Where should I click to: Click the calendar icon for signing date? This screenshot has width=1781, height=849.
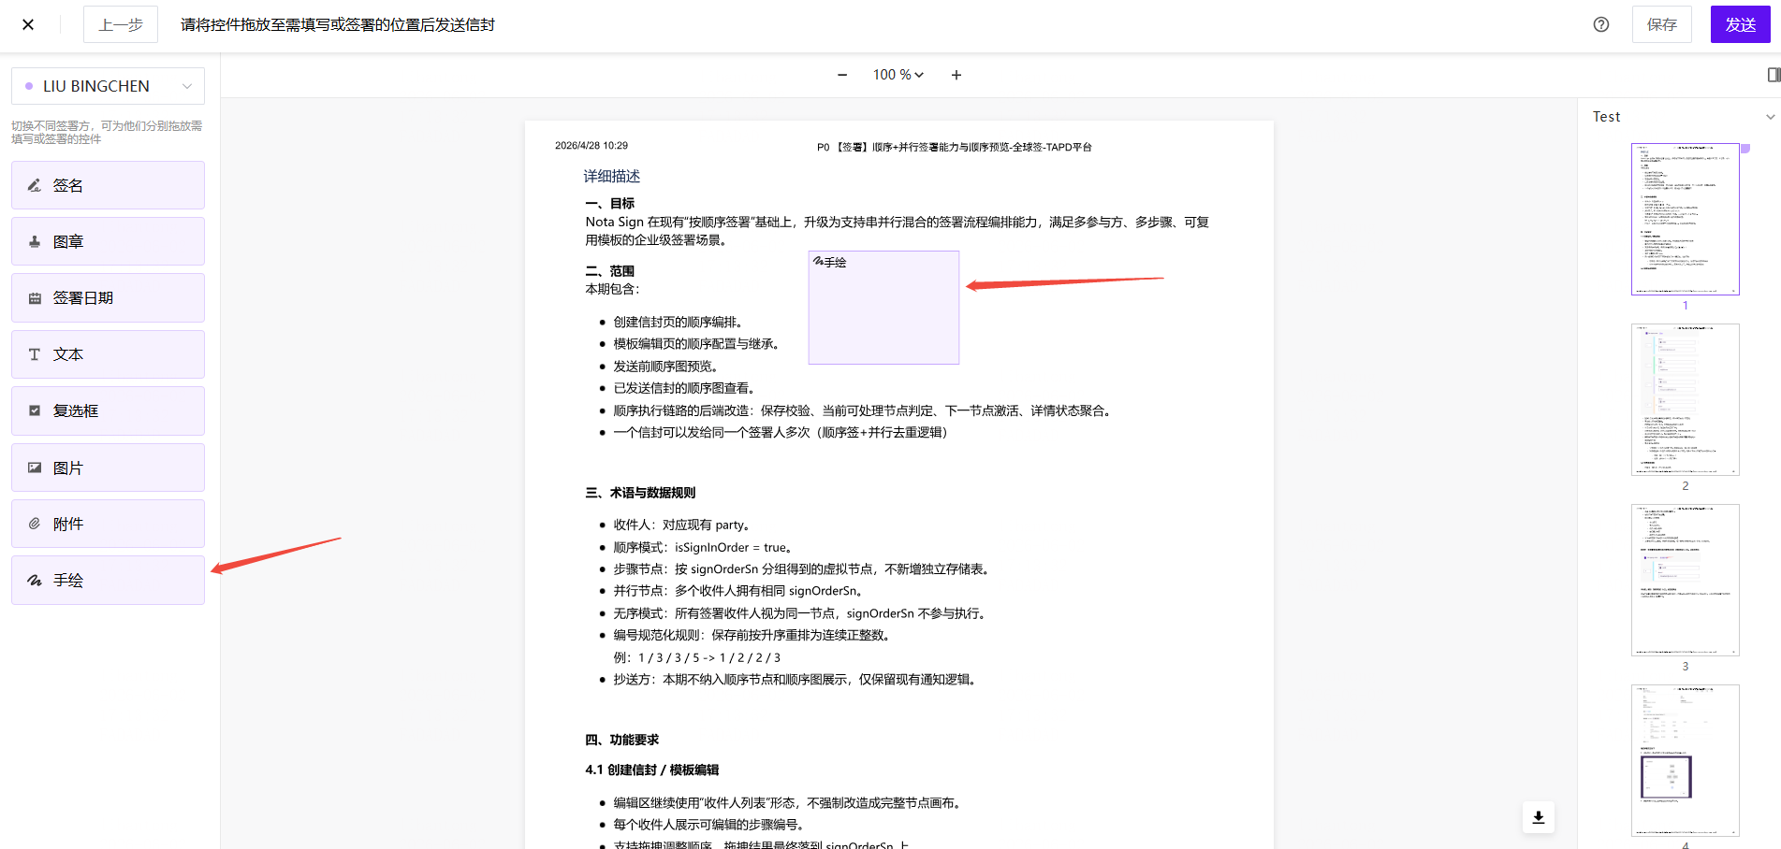click(35, 298)
